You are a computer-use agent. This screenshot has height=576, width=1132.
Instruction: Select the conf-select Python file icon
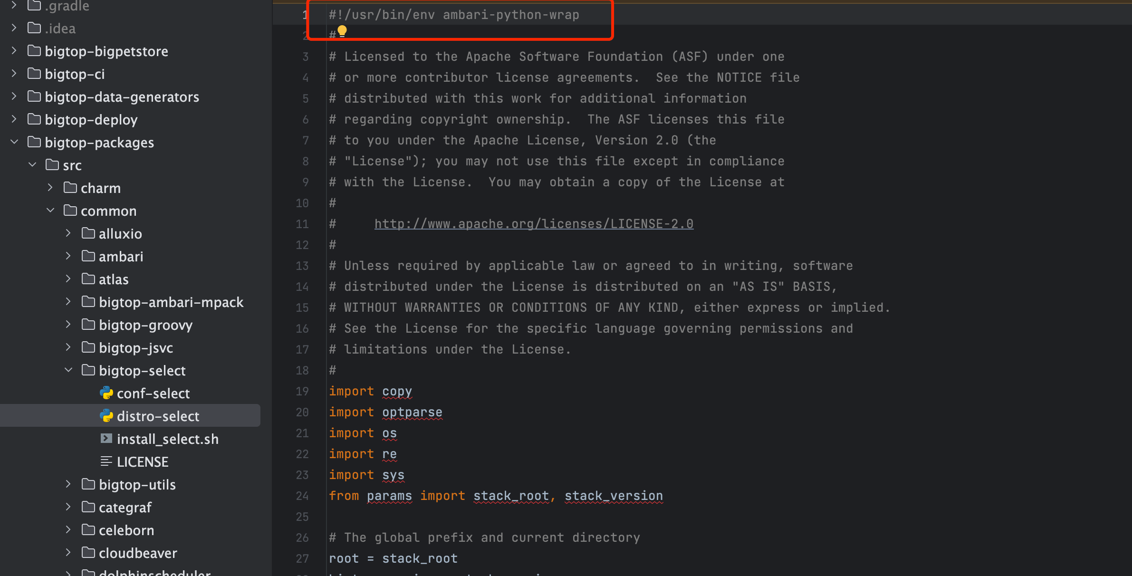[x=106, y=393]
